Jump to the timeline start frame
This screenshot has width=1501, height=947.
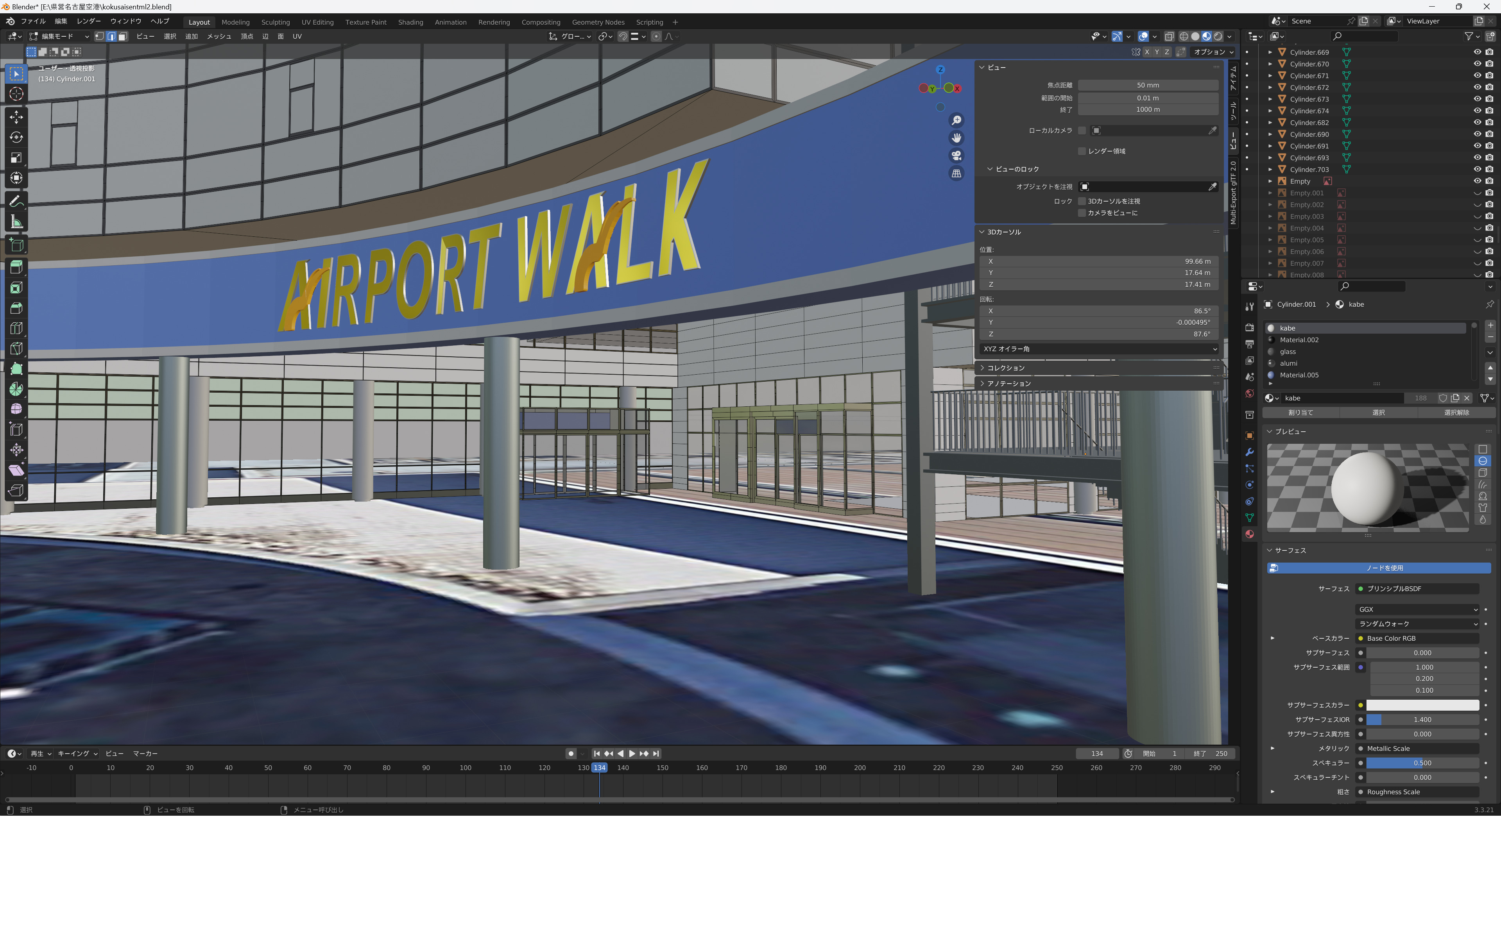tap(596, 754)
